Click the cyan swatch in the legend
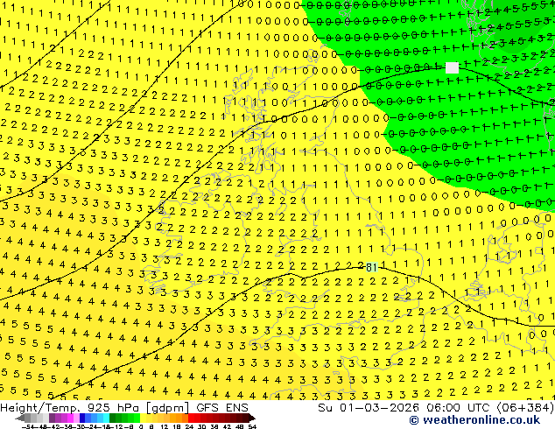Screen dimensions: 555x429 point(107,418)
